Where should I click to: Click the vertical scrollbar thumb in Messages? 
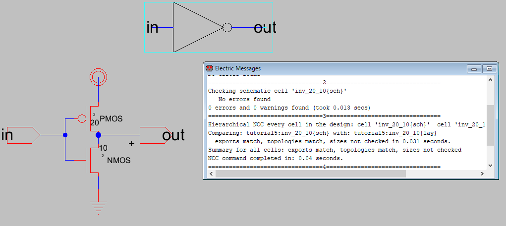pos(490,125)
